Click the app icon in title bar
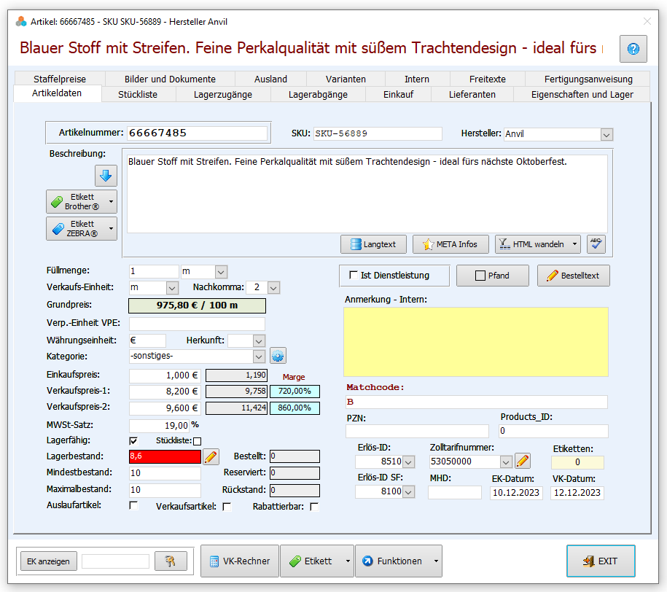 pyautogui.click(x=21, y=21)
